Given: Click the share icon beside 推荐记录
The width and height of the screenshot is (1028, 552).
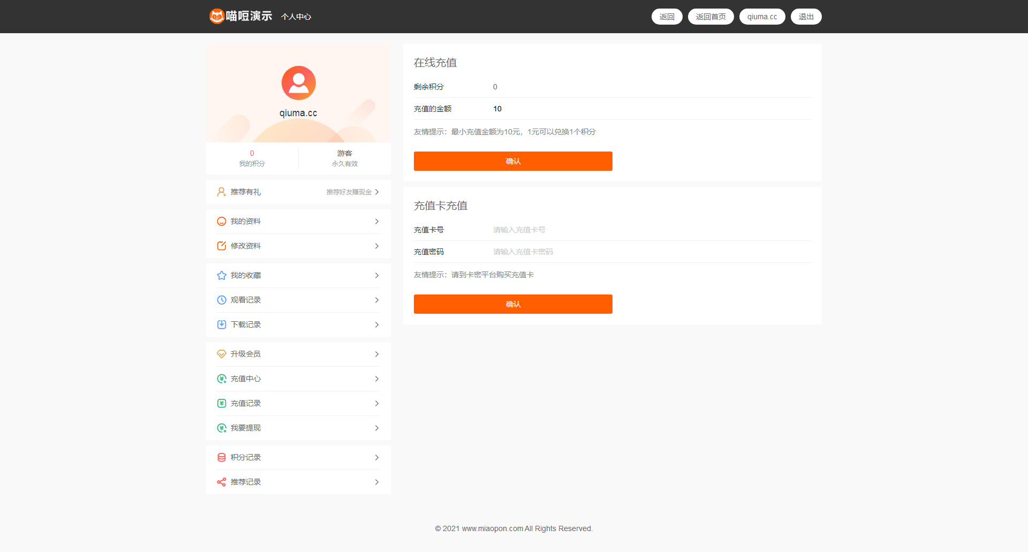Looking at the screenshot, I should point(221,482).
